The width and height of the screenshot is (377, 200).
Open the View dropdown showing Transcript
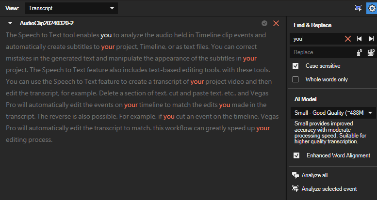click(x=71, y=8)
